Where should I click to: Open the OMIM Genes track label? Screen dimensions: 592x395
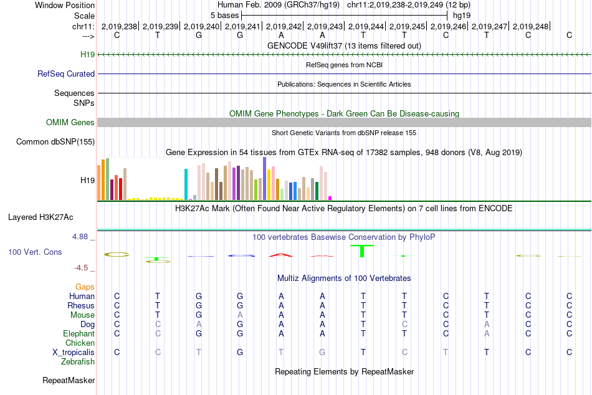[x=70, y=122]
